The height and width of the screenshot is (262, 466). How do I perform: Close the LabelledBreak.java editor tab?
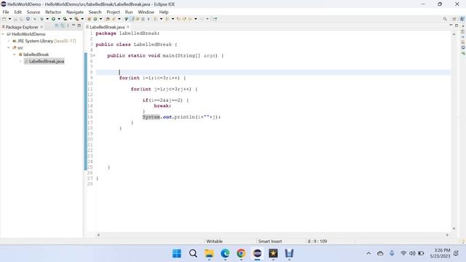[x=128, y=27]
